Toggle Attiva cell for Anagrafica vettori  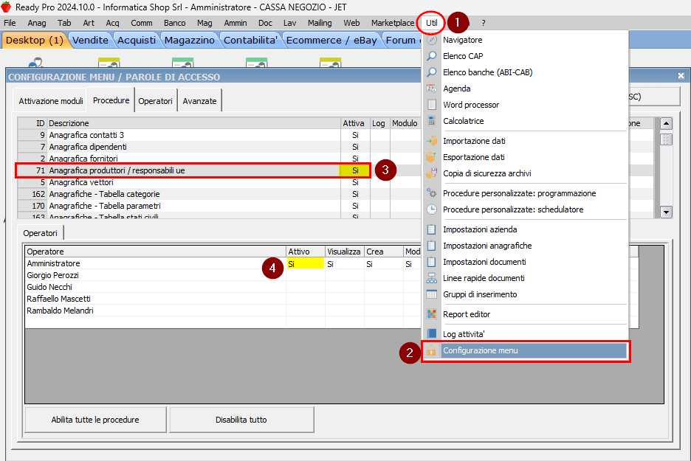355,182
